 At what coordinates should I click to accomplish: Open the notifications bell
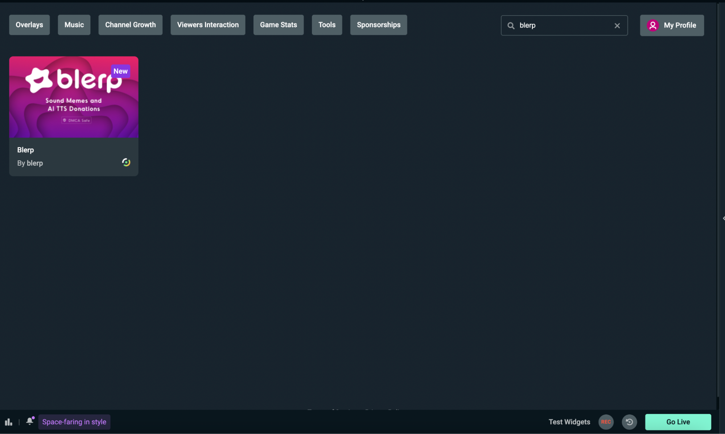click(x=29, y=422)
